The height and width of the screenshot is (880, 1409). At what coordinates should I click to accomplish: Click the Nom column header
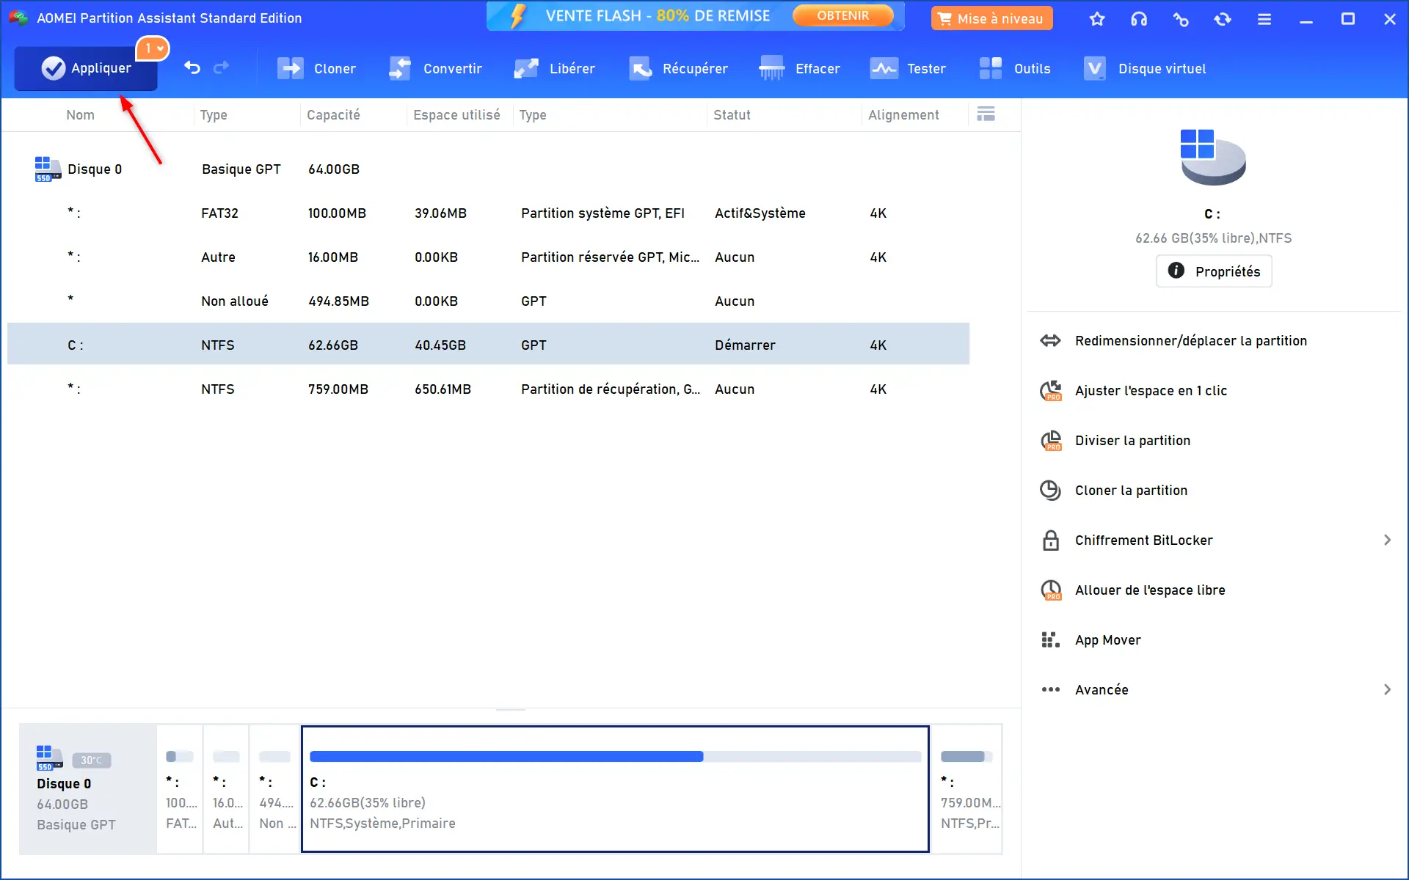pos(80,115)
